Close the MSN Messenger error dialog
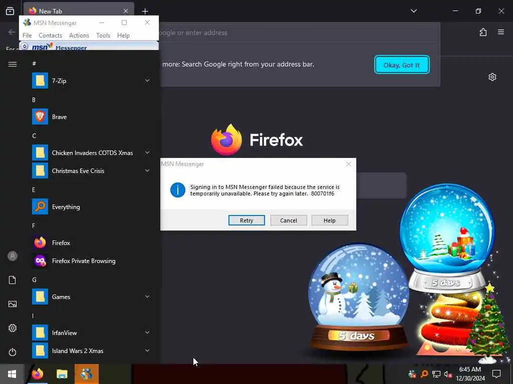Screen dimensions: 513x384 [x=349, y=164]
